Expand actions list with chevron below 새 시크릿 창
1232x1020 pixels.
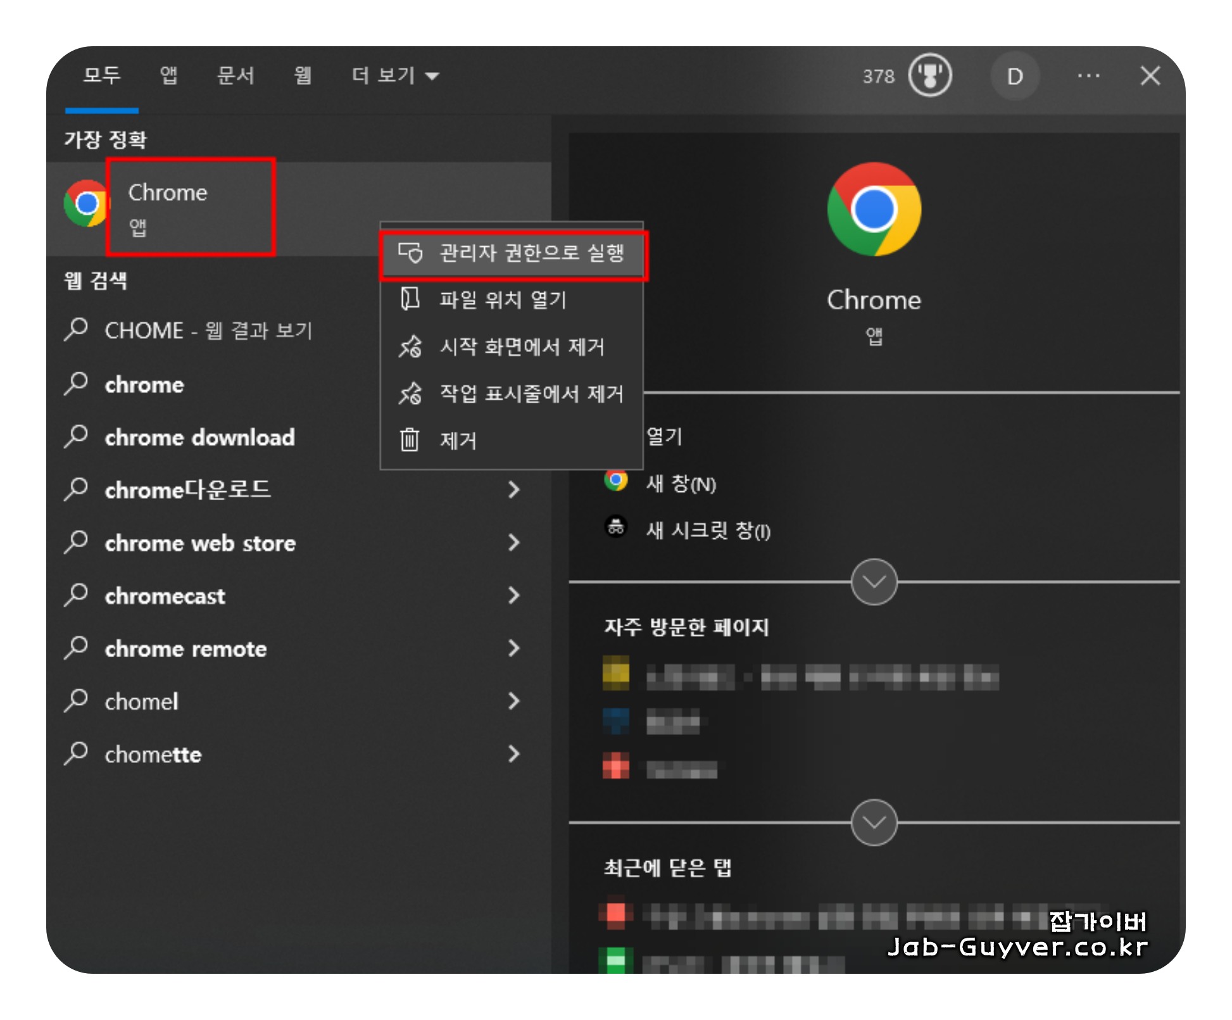(874, 581)
